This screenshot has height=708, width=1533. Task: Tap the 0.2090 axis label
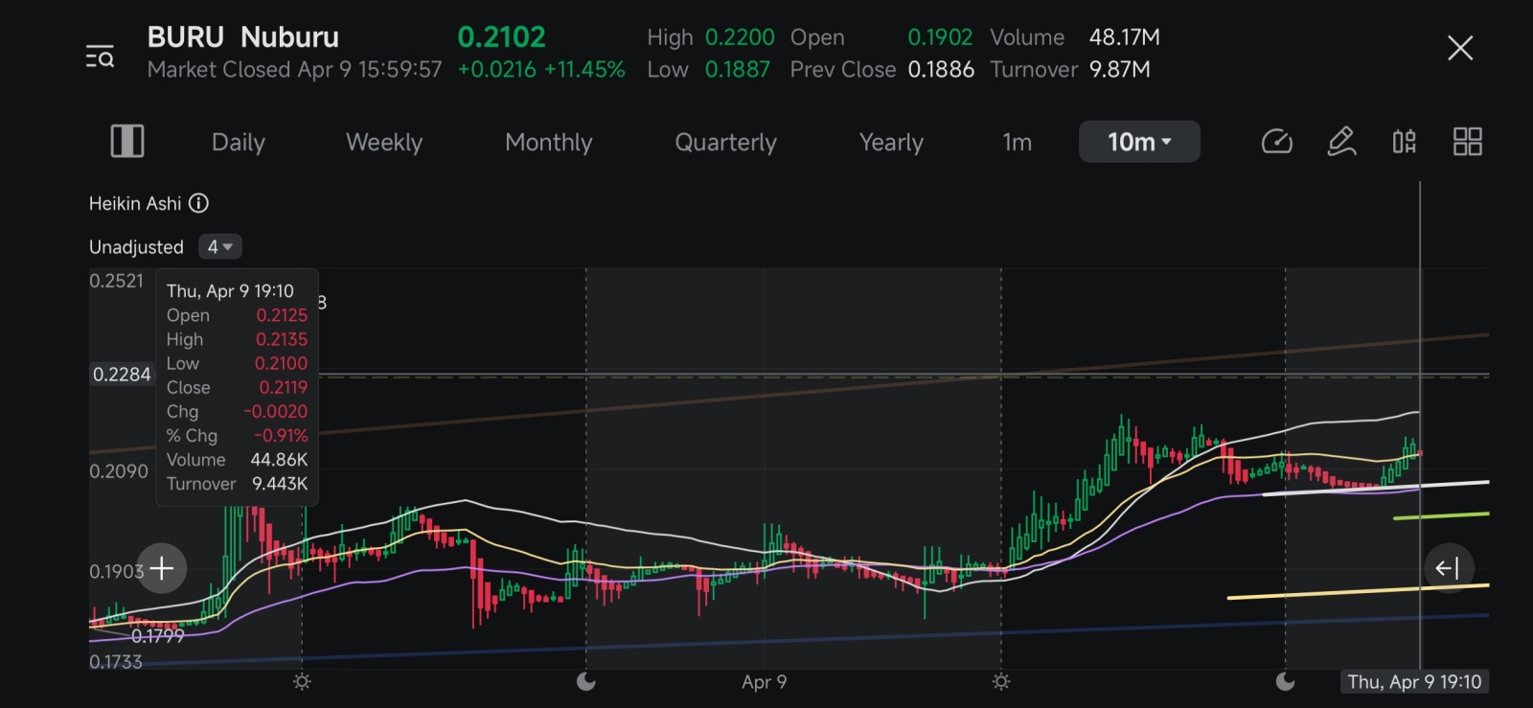(x=119, y=471)
